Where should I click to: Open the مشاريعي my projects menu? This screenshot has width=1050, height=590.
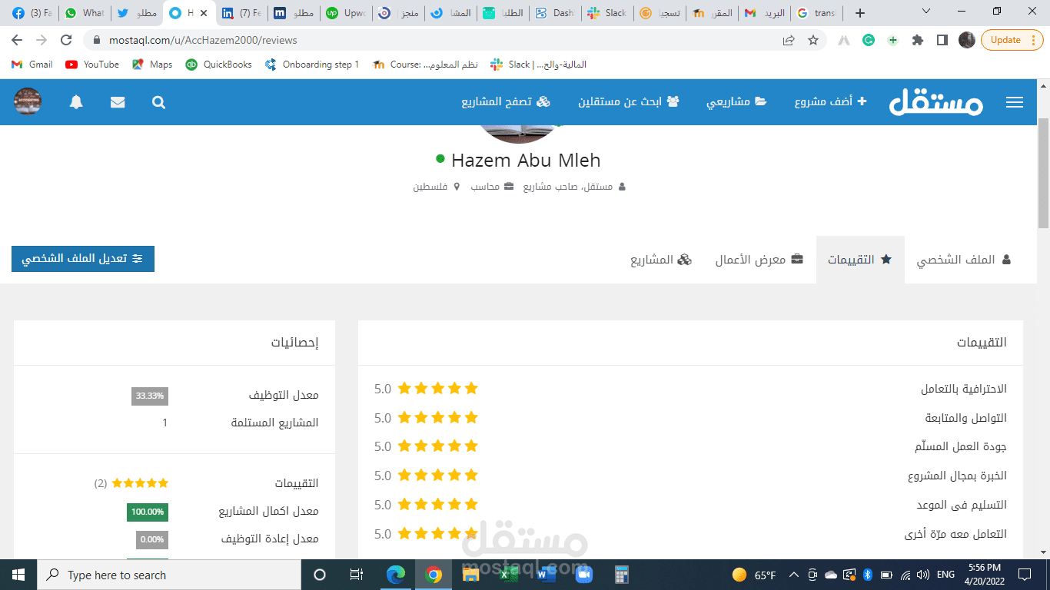pyautogui.click(x=736, y=101)
